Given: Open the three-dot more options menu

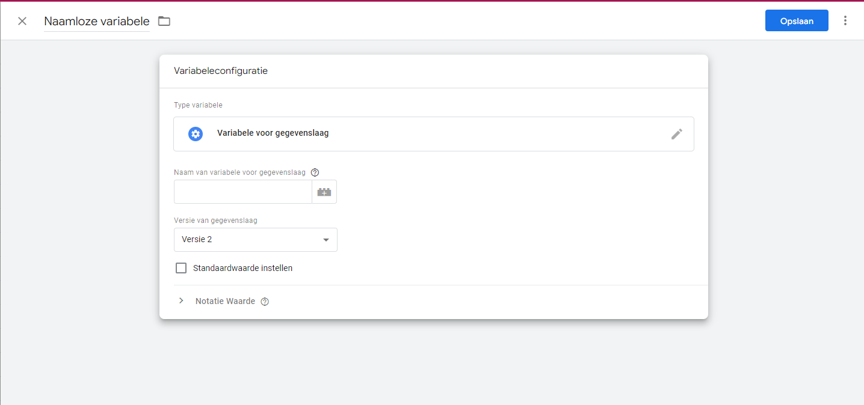Looking at the screenshot, I should pyautogui.click(x=845, y=20).
